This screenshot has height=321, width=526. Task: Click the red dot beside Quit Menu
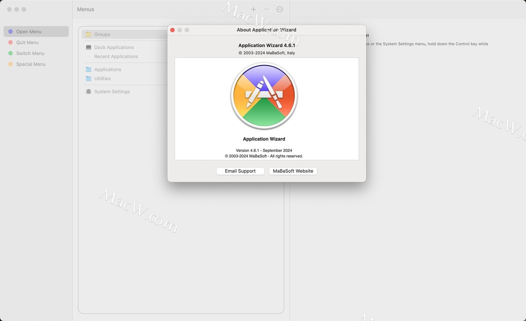point(11,43)
